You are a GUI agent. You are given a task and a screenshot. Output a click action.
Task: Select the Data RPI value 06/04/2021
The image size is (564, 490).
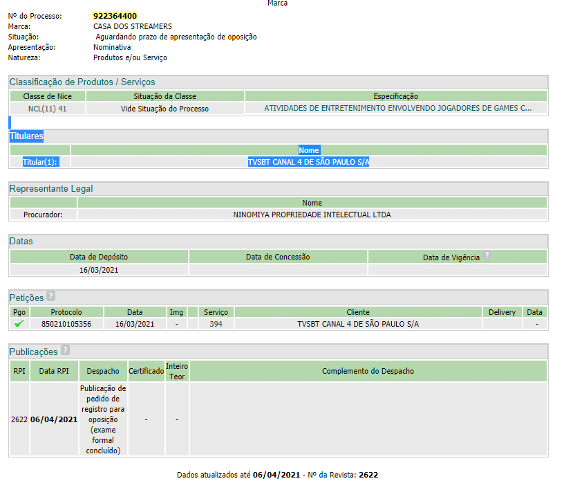point(54,419)
